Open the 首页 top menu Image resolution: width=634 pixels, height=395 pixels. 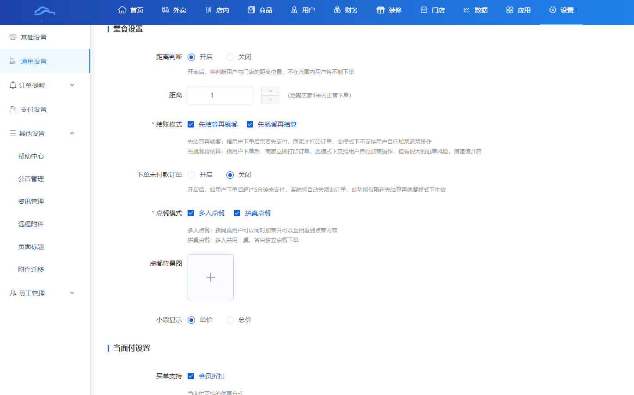[x=131, y=10]
